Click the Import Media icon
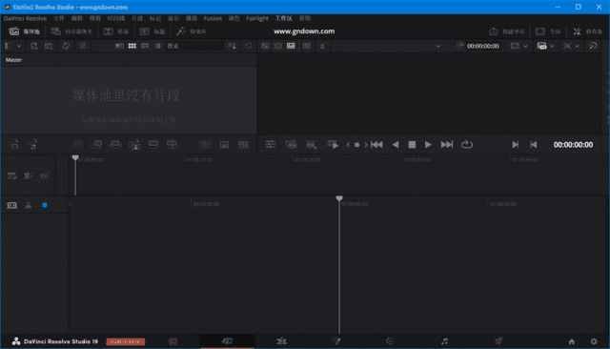The image size is (610, 349). click(x=34, y=46)
